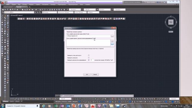
Task: Open the ПоСлою lineweight dropdown
Action: point(80,12)
